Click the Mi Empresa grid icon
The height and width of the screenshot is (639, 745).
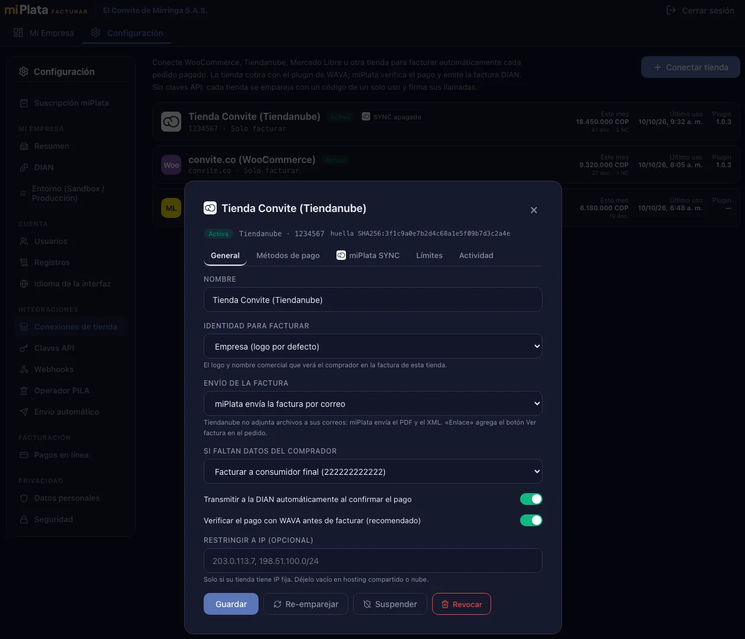click(18, 32)
